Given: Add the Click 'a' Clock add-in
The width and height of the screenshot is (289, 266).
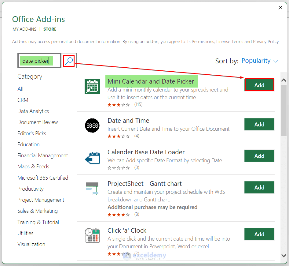Looking at the screenshot, I should 259,234.
